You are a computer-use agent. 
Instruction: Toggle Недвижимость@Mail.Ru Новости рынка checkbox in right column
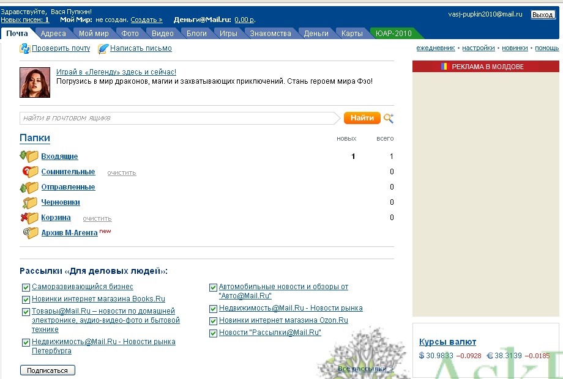(x=213, y=309)
